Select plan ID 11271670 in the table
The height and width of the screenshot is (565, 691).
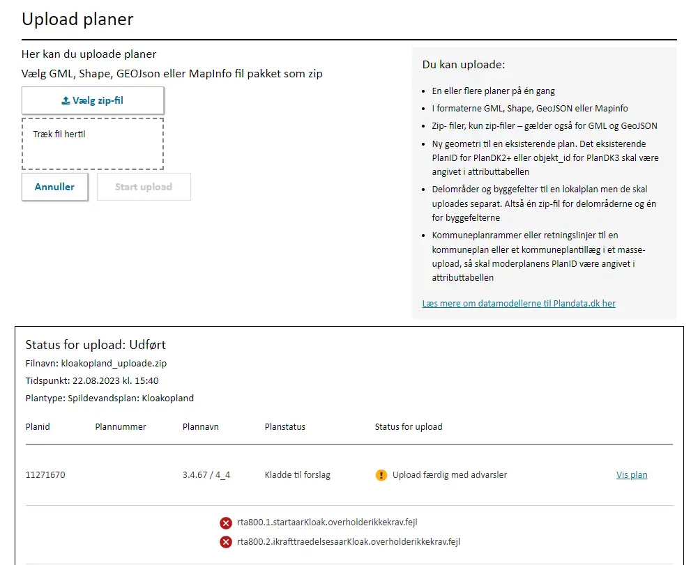coord(45,475)
